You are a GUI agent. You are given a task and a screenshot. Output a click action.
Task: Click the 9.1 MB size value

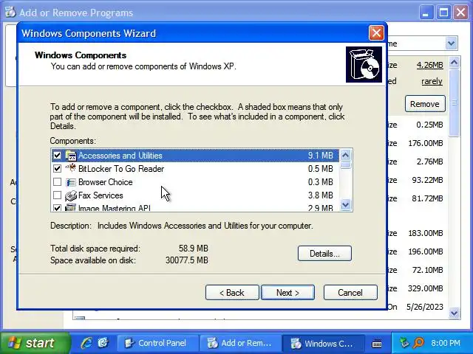[320, 156]
